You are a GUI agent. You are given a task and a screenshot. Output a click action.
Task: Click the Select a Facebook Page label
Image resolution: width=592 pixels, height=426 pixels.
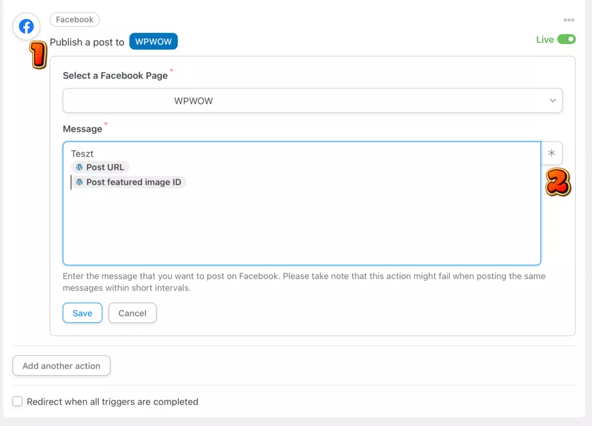pyautogui.click(x=115, y=76)
